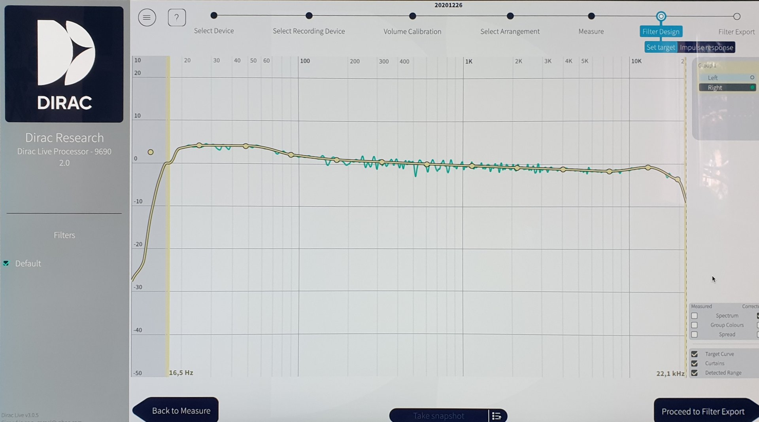Click the Volume Calibration step dot

pyautogui.click(x=412, y=16)
